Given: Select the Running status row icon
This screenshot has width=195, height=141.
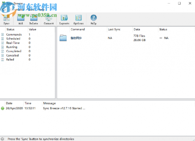Looking at the screenshot, I should [x=3, y=47].
